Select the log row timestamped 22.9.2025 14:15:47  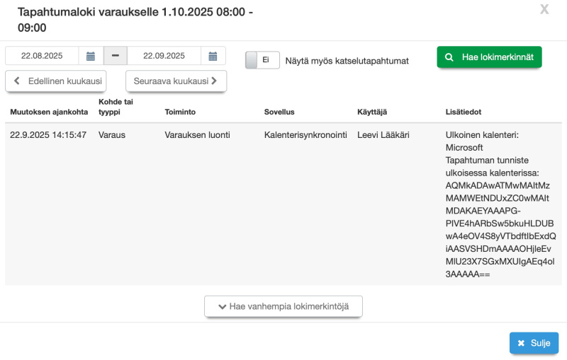tap(48, 134)
